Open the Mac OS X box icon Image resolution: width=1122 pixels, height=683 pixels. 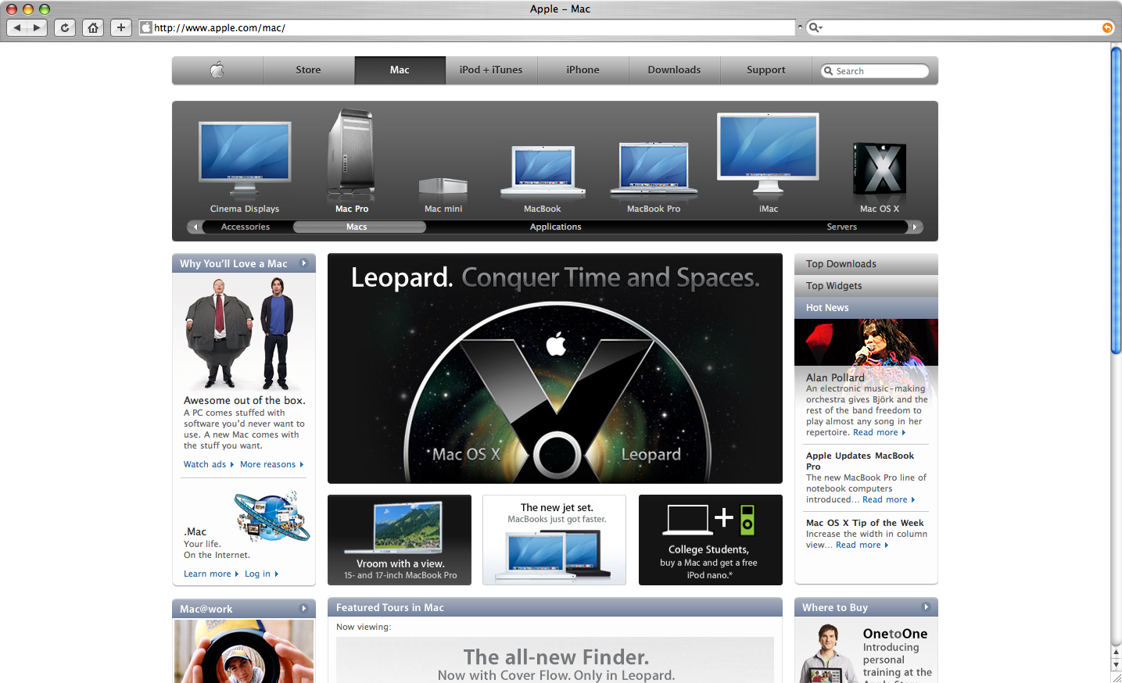(x=880, y=169)
